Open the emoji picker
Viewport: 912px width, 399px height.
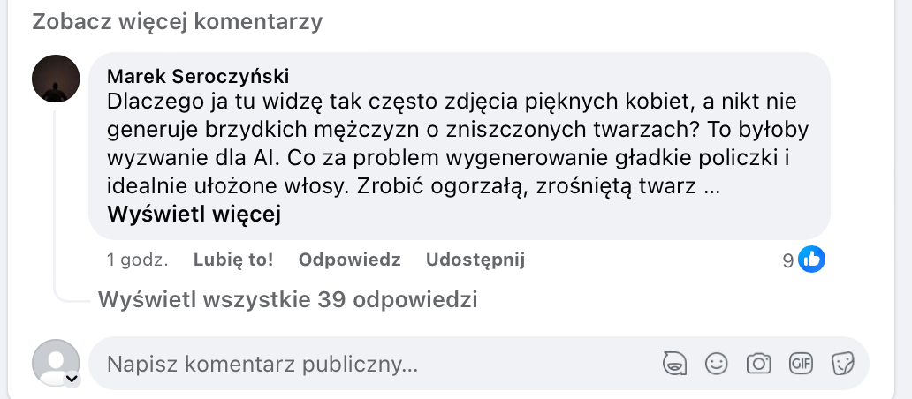(x=716, y=363)
